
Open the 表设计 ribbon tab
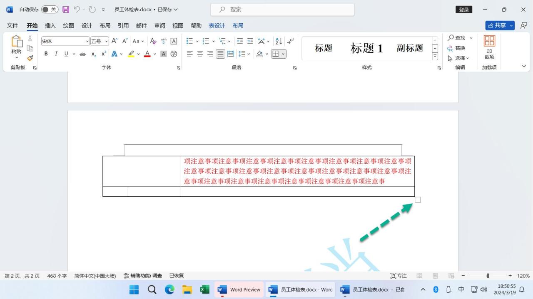tap(217, 25)
